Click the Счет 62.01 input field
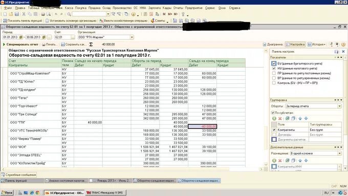The width and height of the screenshot is (348, 196). [63, 37]
